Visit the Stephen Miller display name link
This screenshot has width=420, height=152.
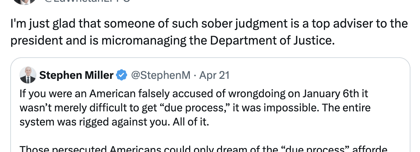[76, 75]
